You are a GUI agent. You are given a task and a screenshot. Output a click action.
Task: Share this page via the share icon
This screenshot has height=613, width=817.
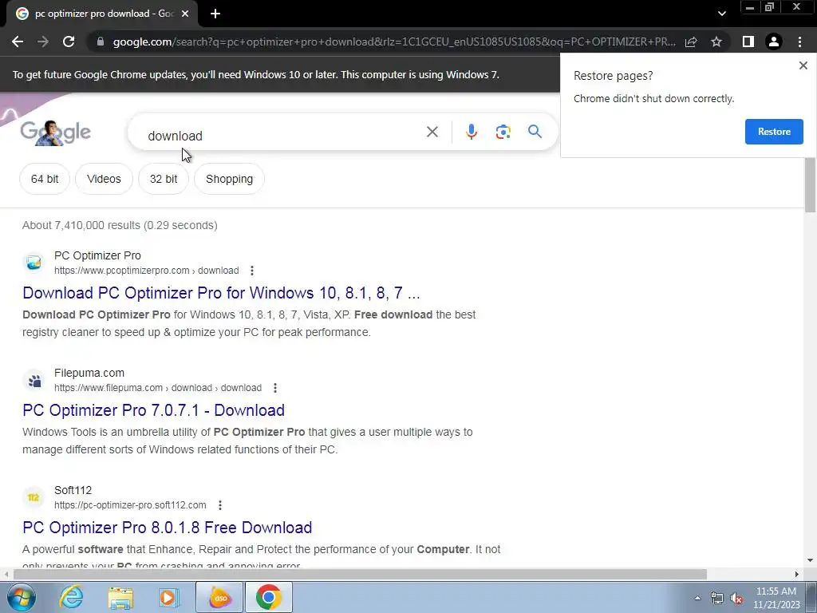691,42
